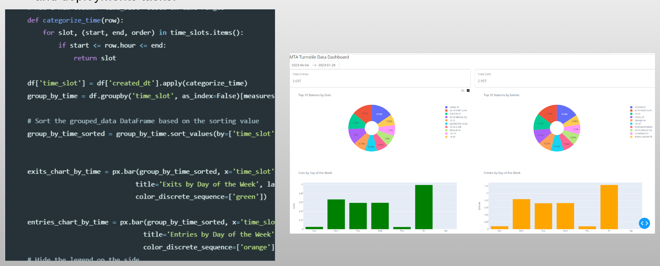Toggle CANAL ST in Exits pie legend
The height and width of the screenshot is (266, 660).
click(x=452, y=107)
